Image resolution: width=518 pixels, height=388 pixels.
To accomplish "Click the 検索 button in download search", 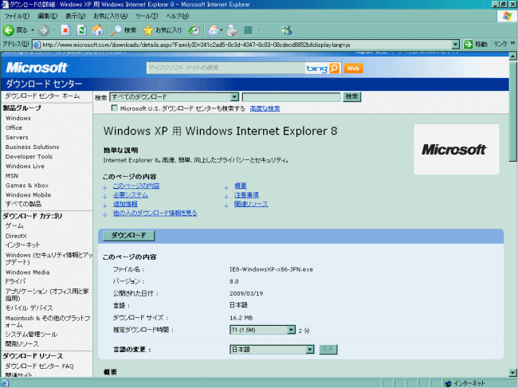I will point(351,96).
